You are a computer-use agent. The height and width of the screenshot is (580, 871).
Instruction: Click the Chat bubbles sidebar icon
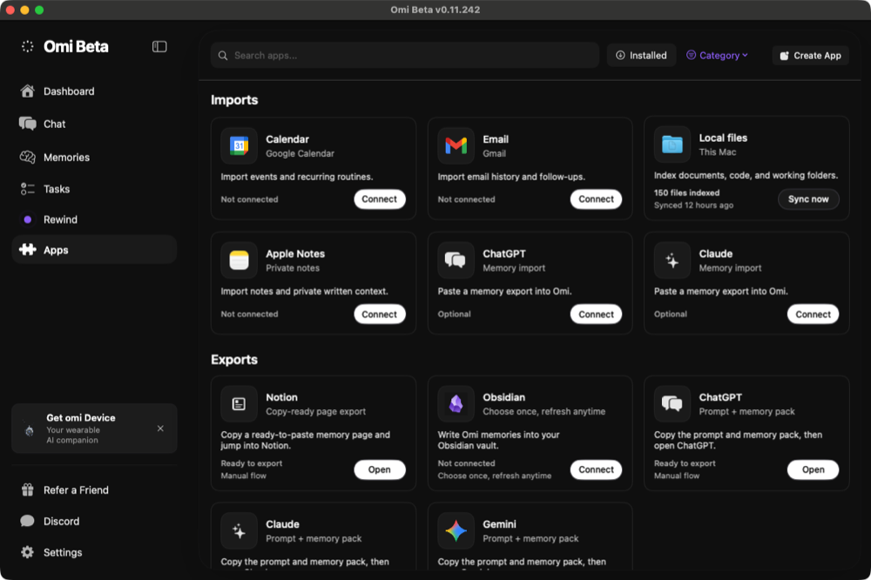point(27,124)
